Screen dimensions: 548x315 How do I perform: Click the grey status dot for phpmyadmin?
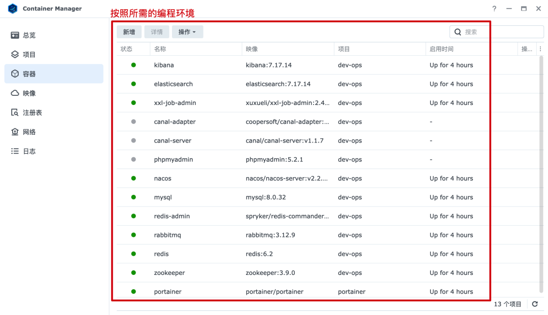(x=133, y=159)
